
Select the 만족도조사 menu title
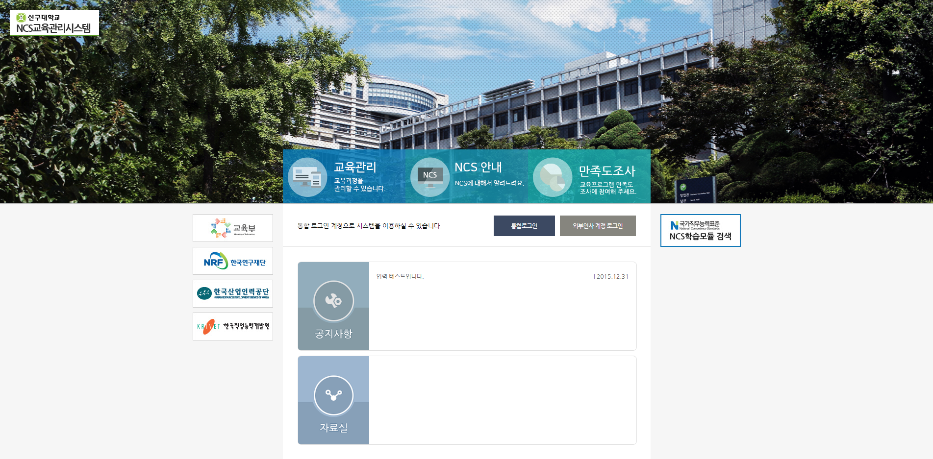607,171
